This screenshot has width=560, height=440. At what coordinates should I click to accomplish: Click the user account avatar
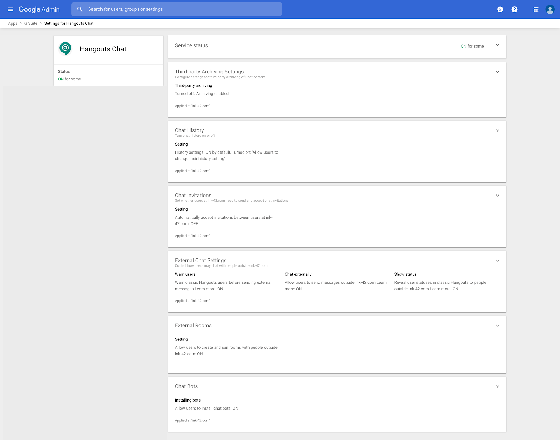click(550, 9)
